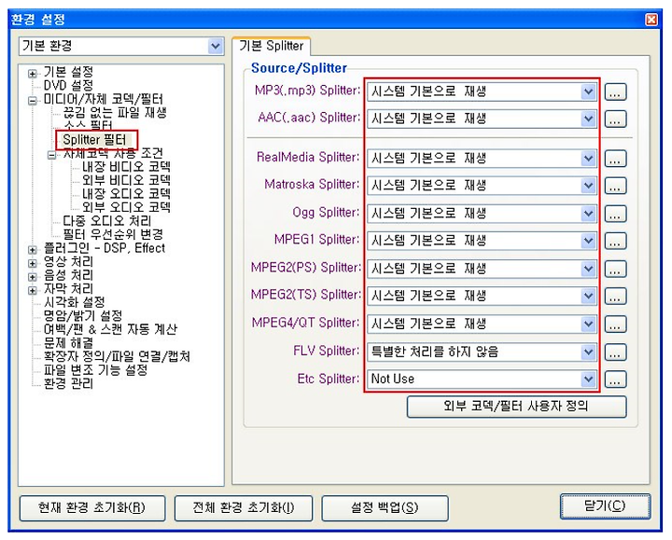The image size is (672, 540).
Task: Select 확장자 정의/파일 연결/캡처 item
Action: [x=117, y=356]
